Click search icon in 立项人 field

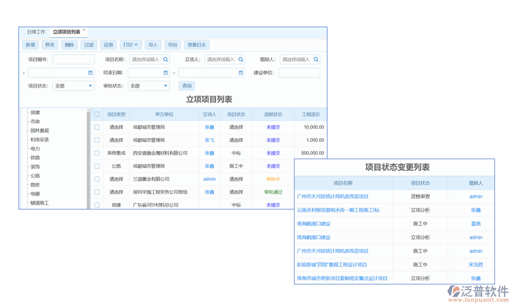(x=241, y=60)
